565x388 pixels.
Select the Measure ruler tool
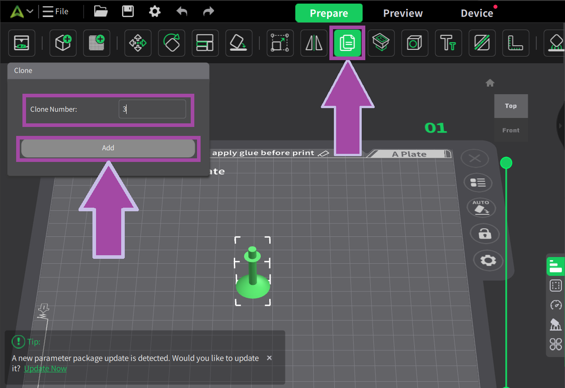click(x=516, y=43)
